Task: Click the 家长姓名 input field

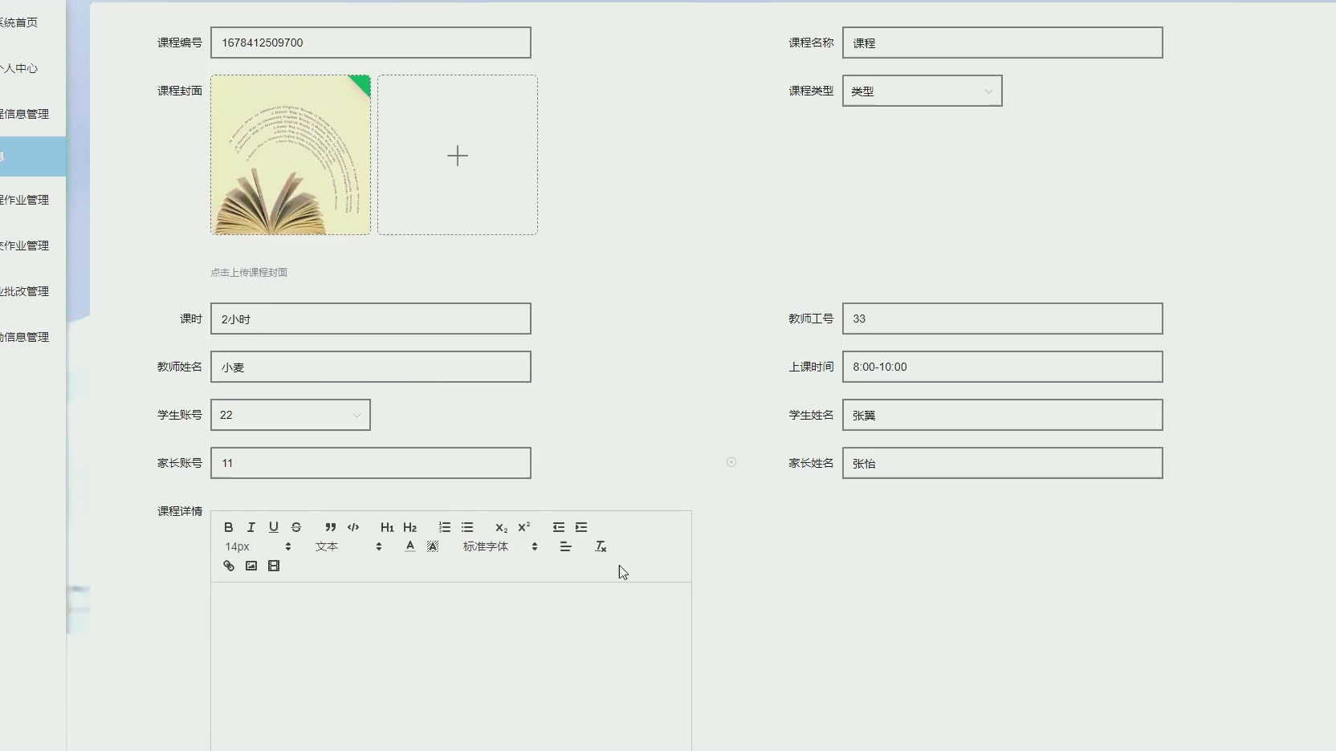Action: pos(1002,463)
